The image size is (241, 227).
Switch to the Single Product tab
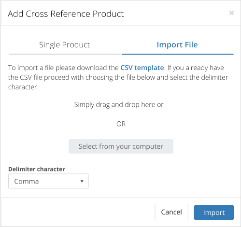(x=65, y=45)
